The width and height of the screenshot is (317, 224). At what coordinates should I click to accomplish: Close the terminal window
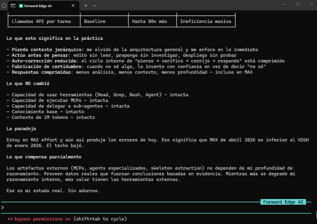(x=312, y=4)
